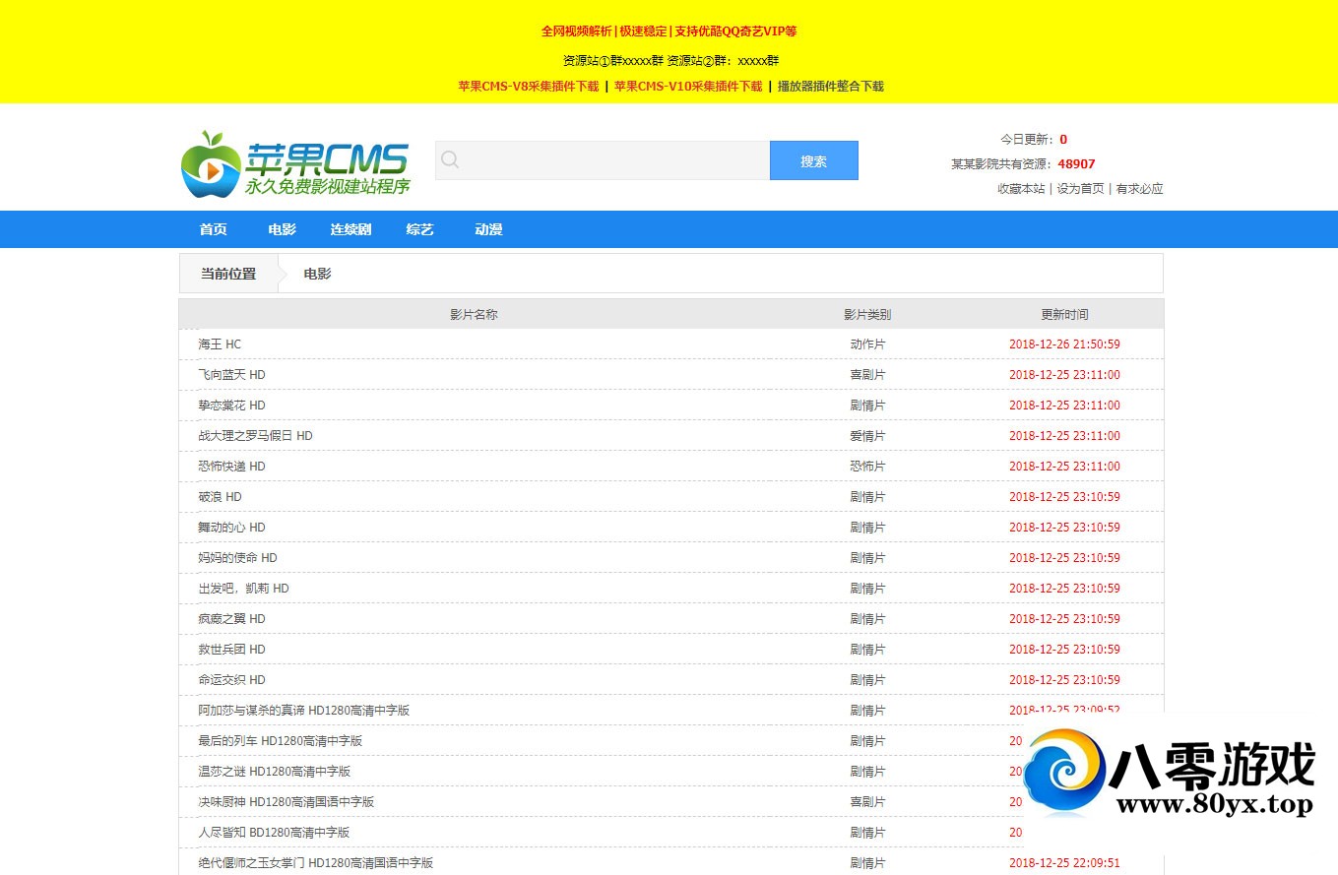Image resolution: width=1338 pixels, height=875 pixels.
Task: Click the 收藏本站 link
Action: coord(1021,189)
